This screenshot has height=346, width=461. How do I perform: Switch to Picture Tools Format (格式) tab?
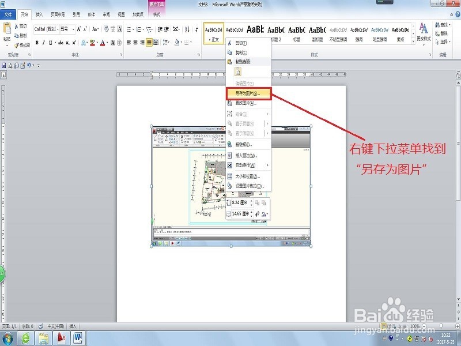(x=157, y=14)
